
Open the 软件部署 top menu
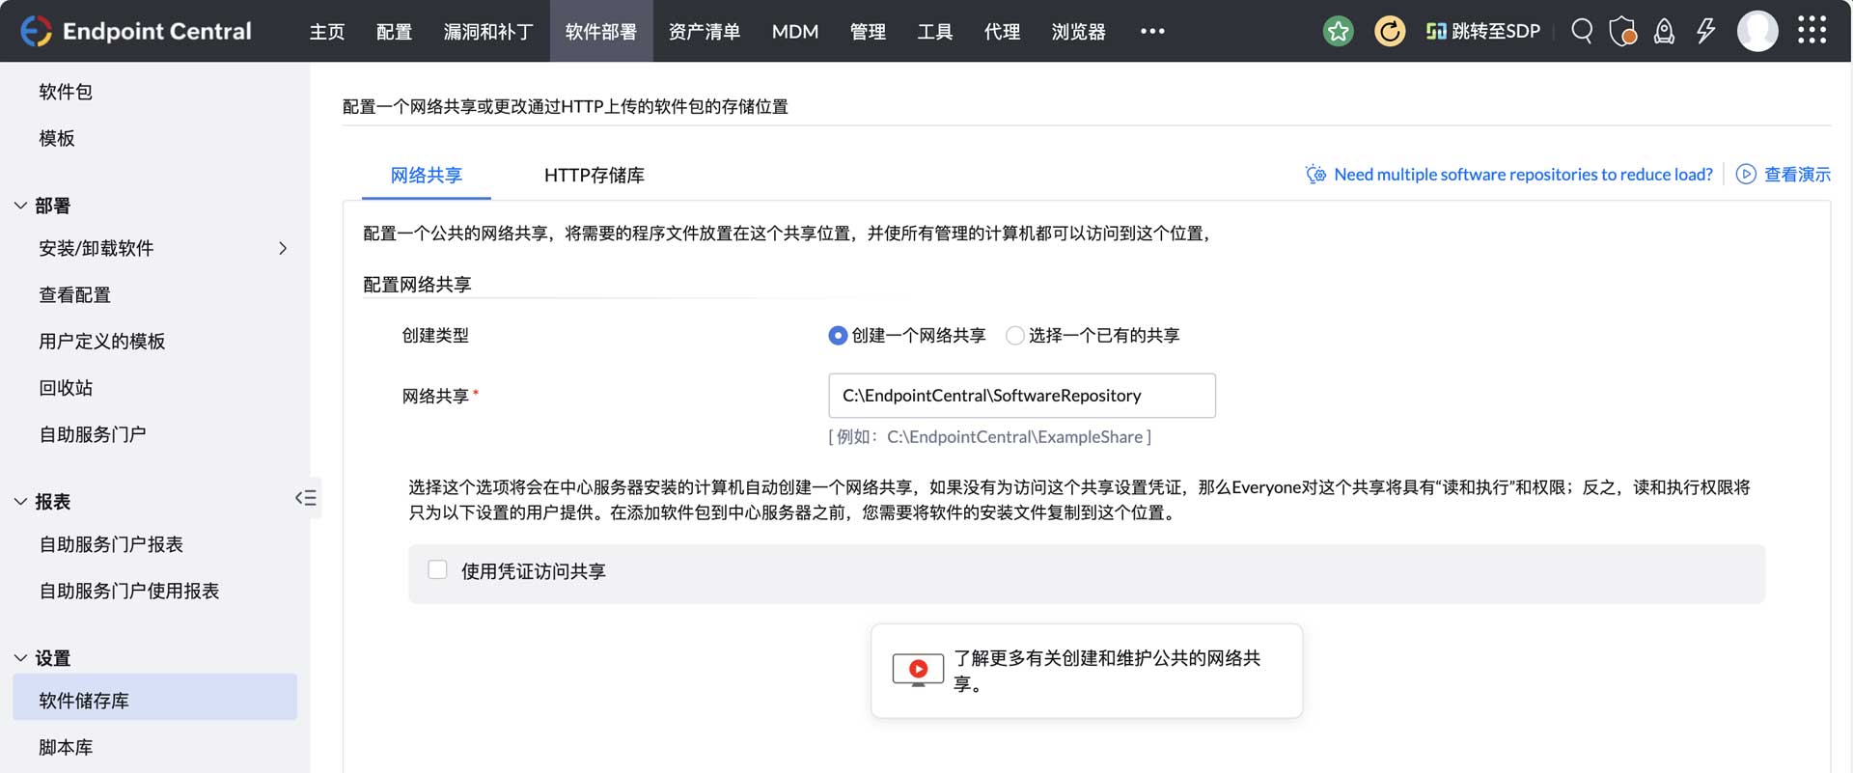point(601,31)
